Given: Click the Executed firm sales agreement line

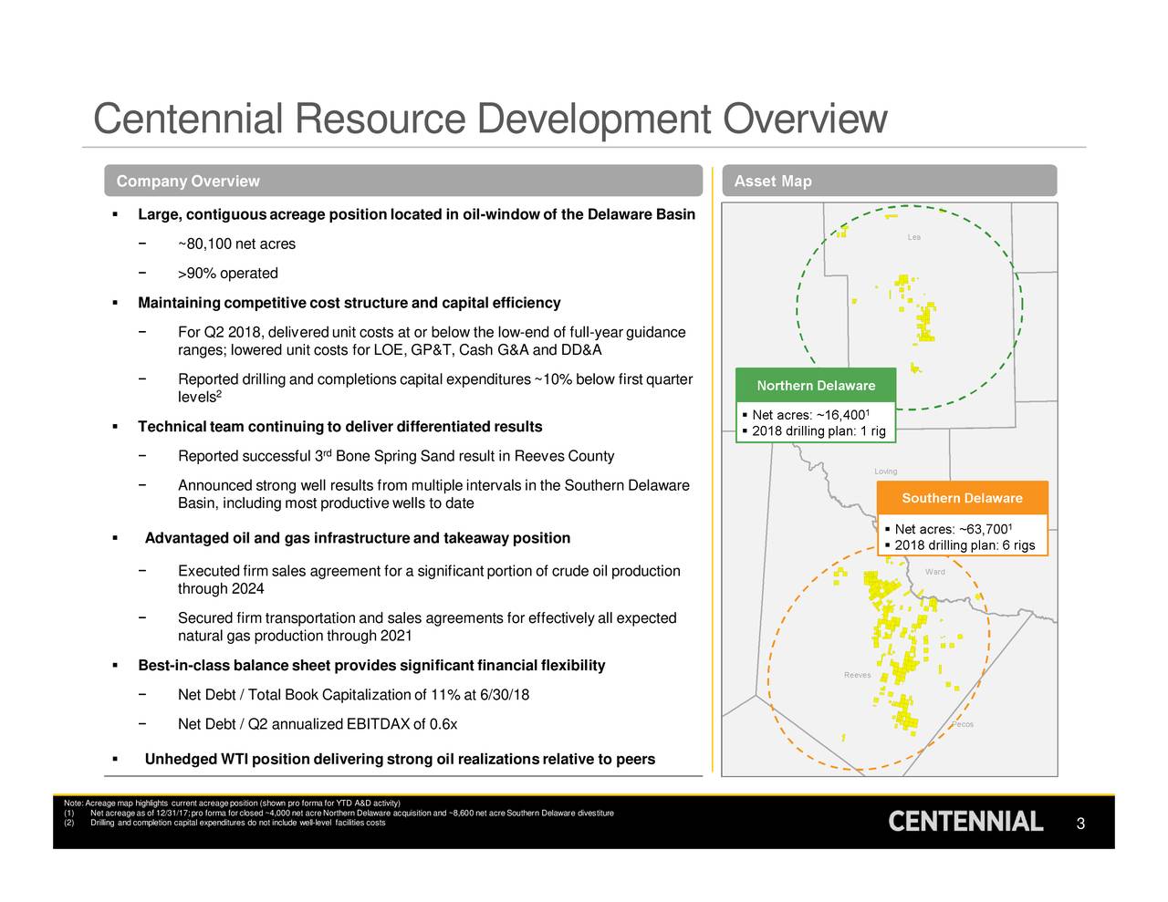Looking at the screenshot, I should point(429,580).
